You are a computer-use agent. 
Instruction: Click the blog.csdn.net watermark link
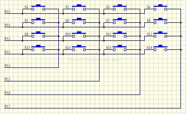point(95,60)
